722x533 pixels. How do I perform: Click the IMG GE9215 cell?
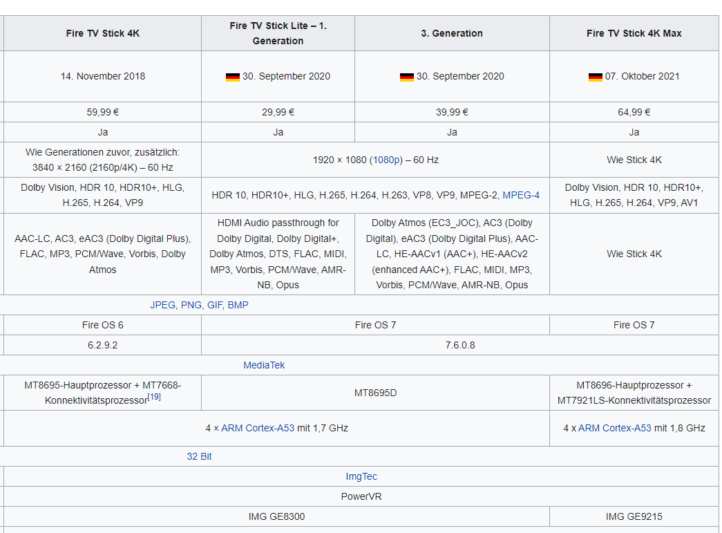tap(634, 517)
